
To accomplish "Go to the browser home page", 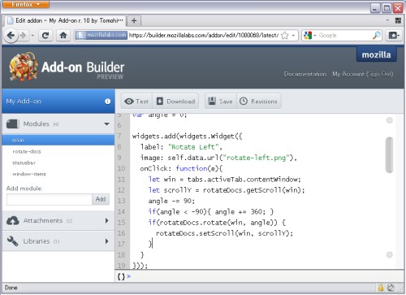I will coord(63,35).
